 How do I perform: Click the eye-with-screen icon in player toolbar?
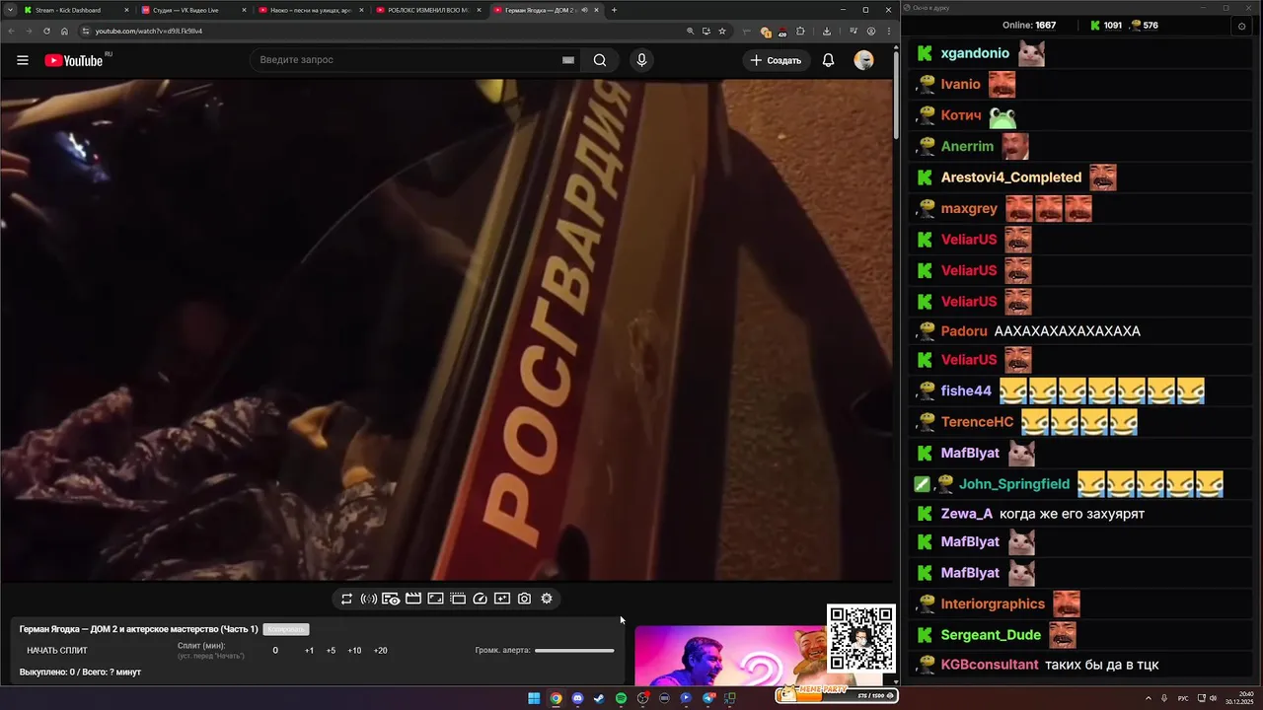tap(391, 599)
